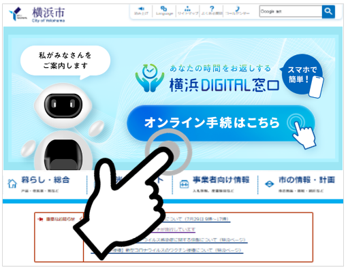Click the オンライン手続はこちら button
The width and height of the screenshot is (348, 270).
[221, 123]
